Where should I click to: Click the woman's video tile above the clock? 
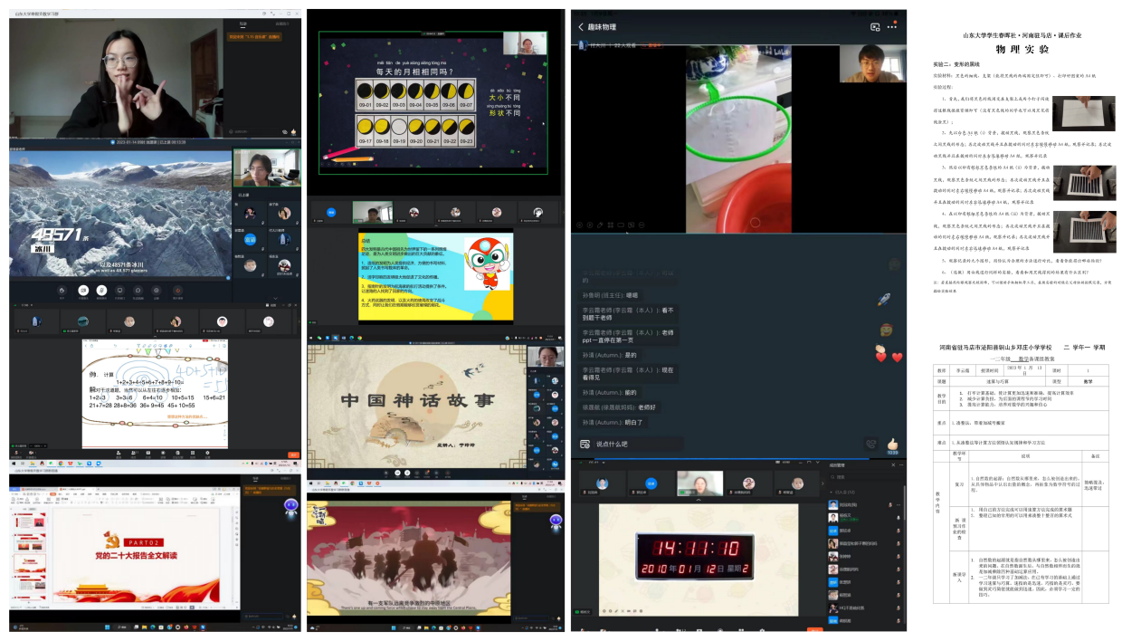pyautogui.click(x=700, y=483)
